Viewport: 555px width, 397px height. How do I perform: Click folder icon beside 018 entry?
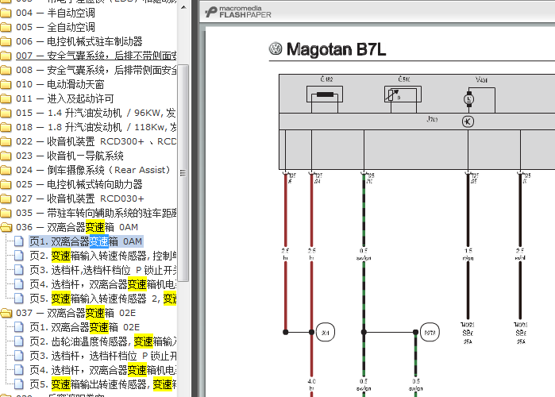pyautogui.click(x=6, y=127)
